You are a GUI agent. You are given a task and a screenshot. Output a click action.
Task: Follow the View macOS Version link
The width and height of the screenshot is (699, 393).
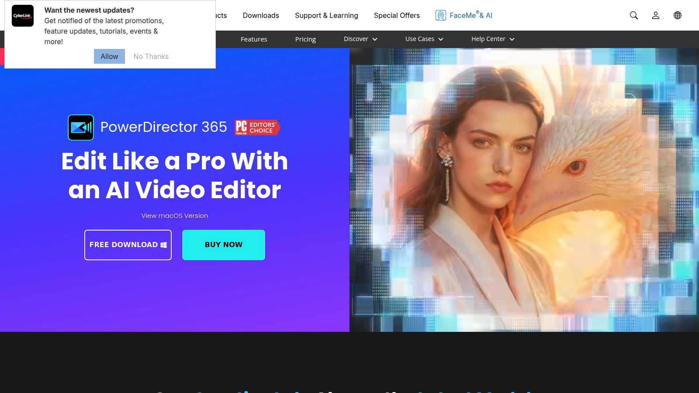[175, 216]
